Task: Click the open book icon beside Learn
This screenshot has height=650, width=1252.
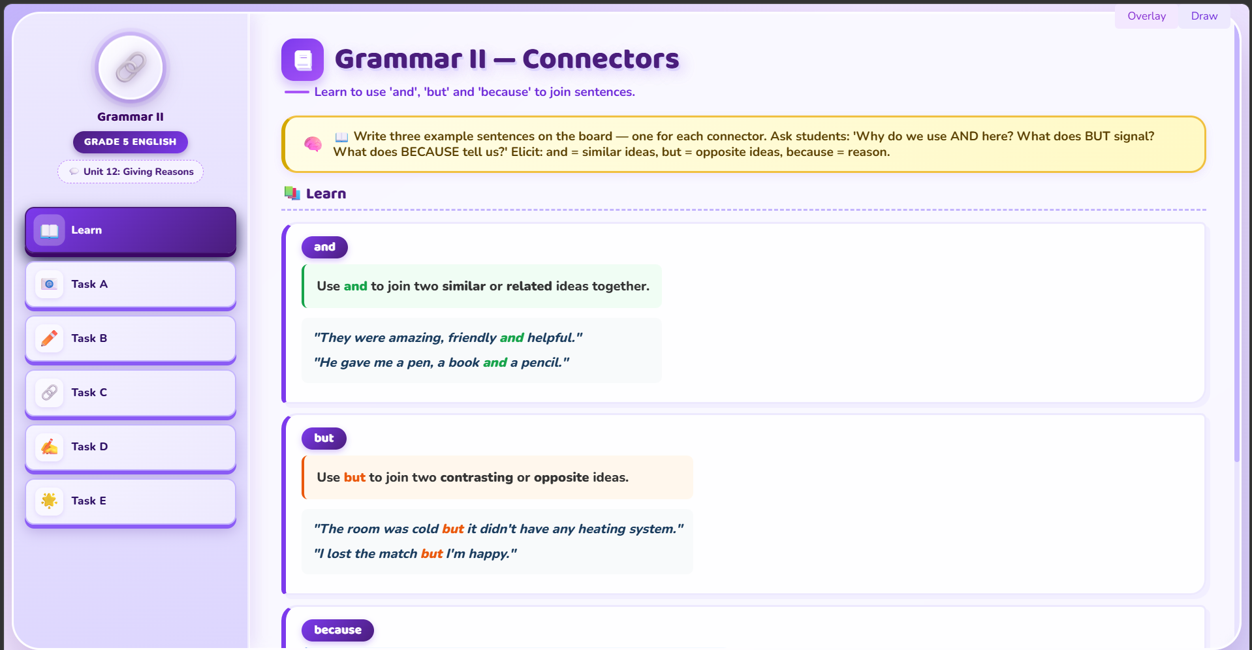Action: pyautogui.click(x=50, y=230)
